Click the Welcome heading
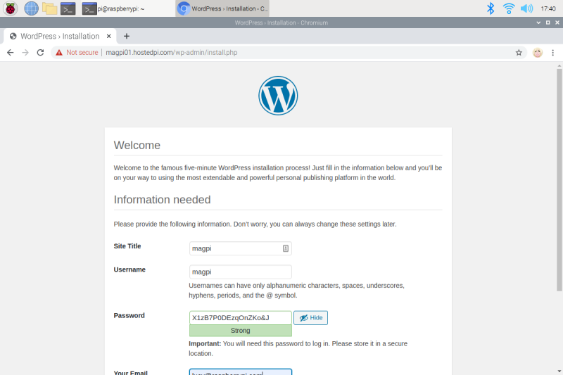The image size is (563, 375). [x=137, y=145]
